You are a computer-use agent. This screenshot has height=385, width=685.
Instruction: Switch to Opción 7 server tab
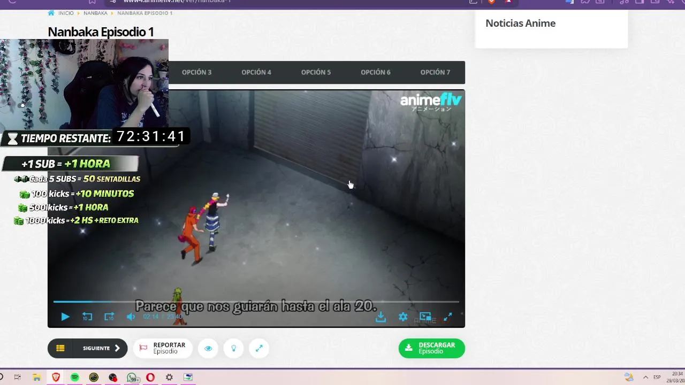[x=435, y=72]
